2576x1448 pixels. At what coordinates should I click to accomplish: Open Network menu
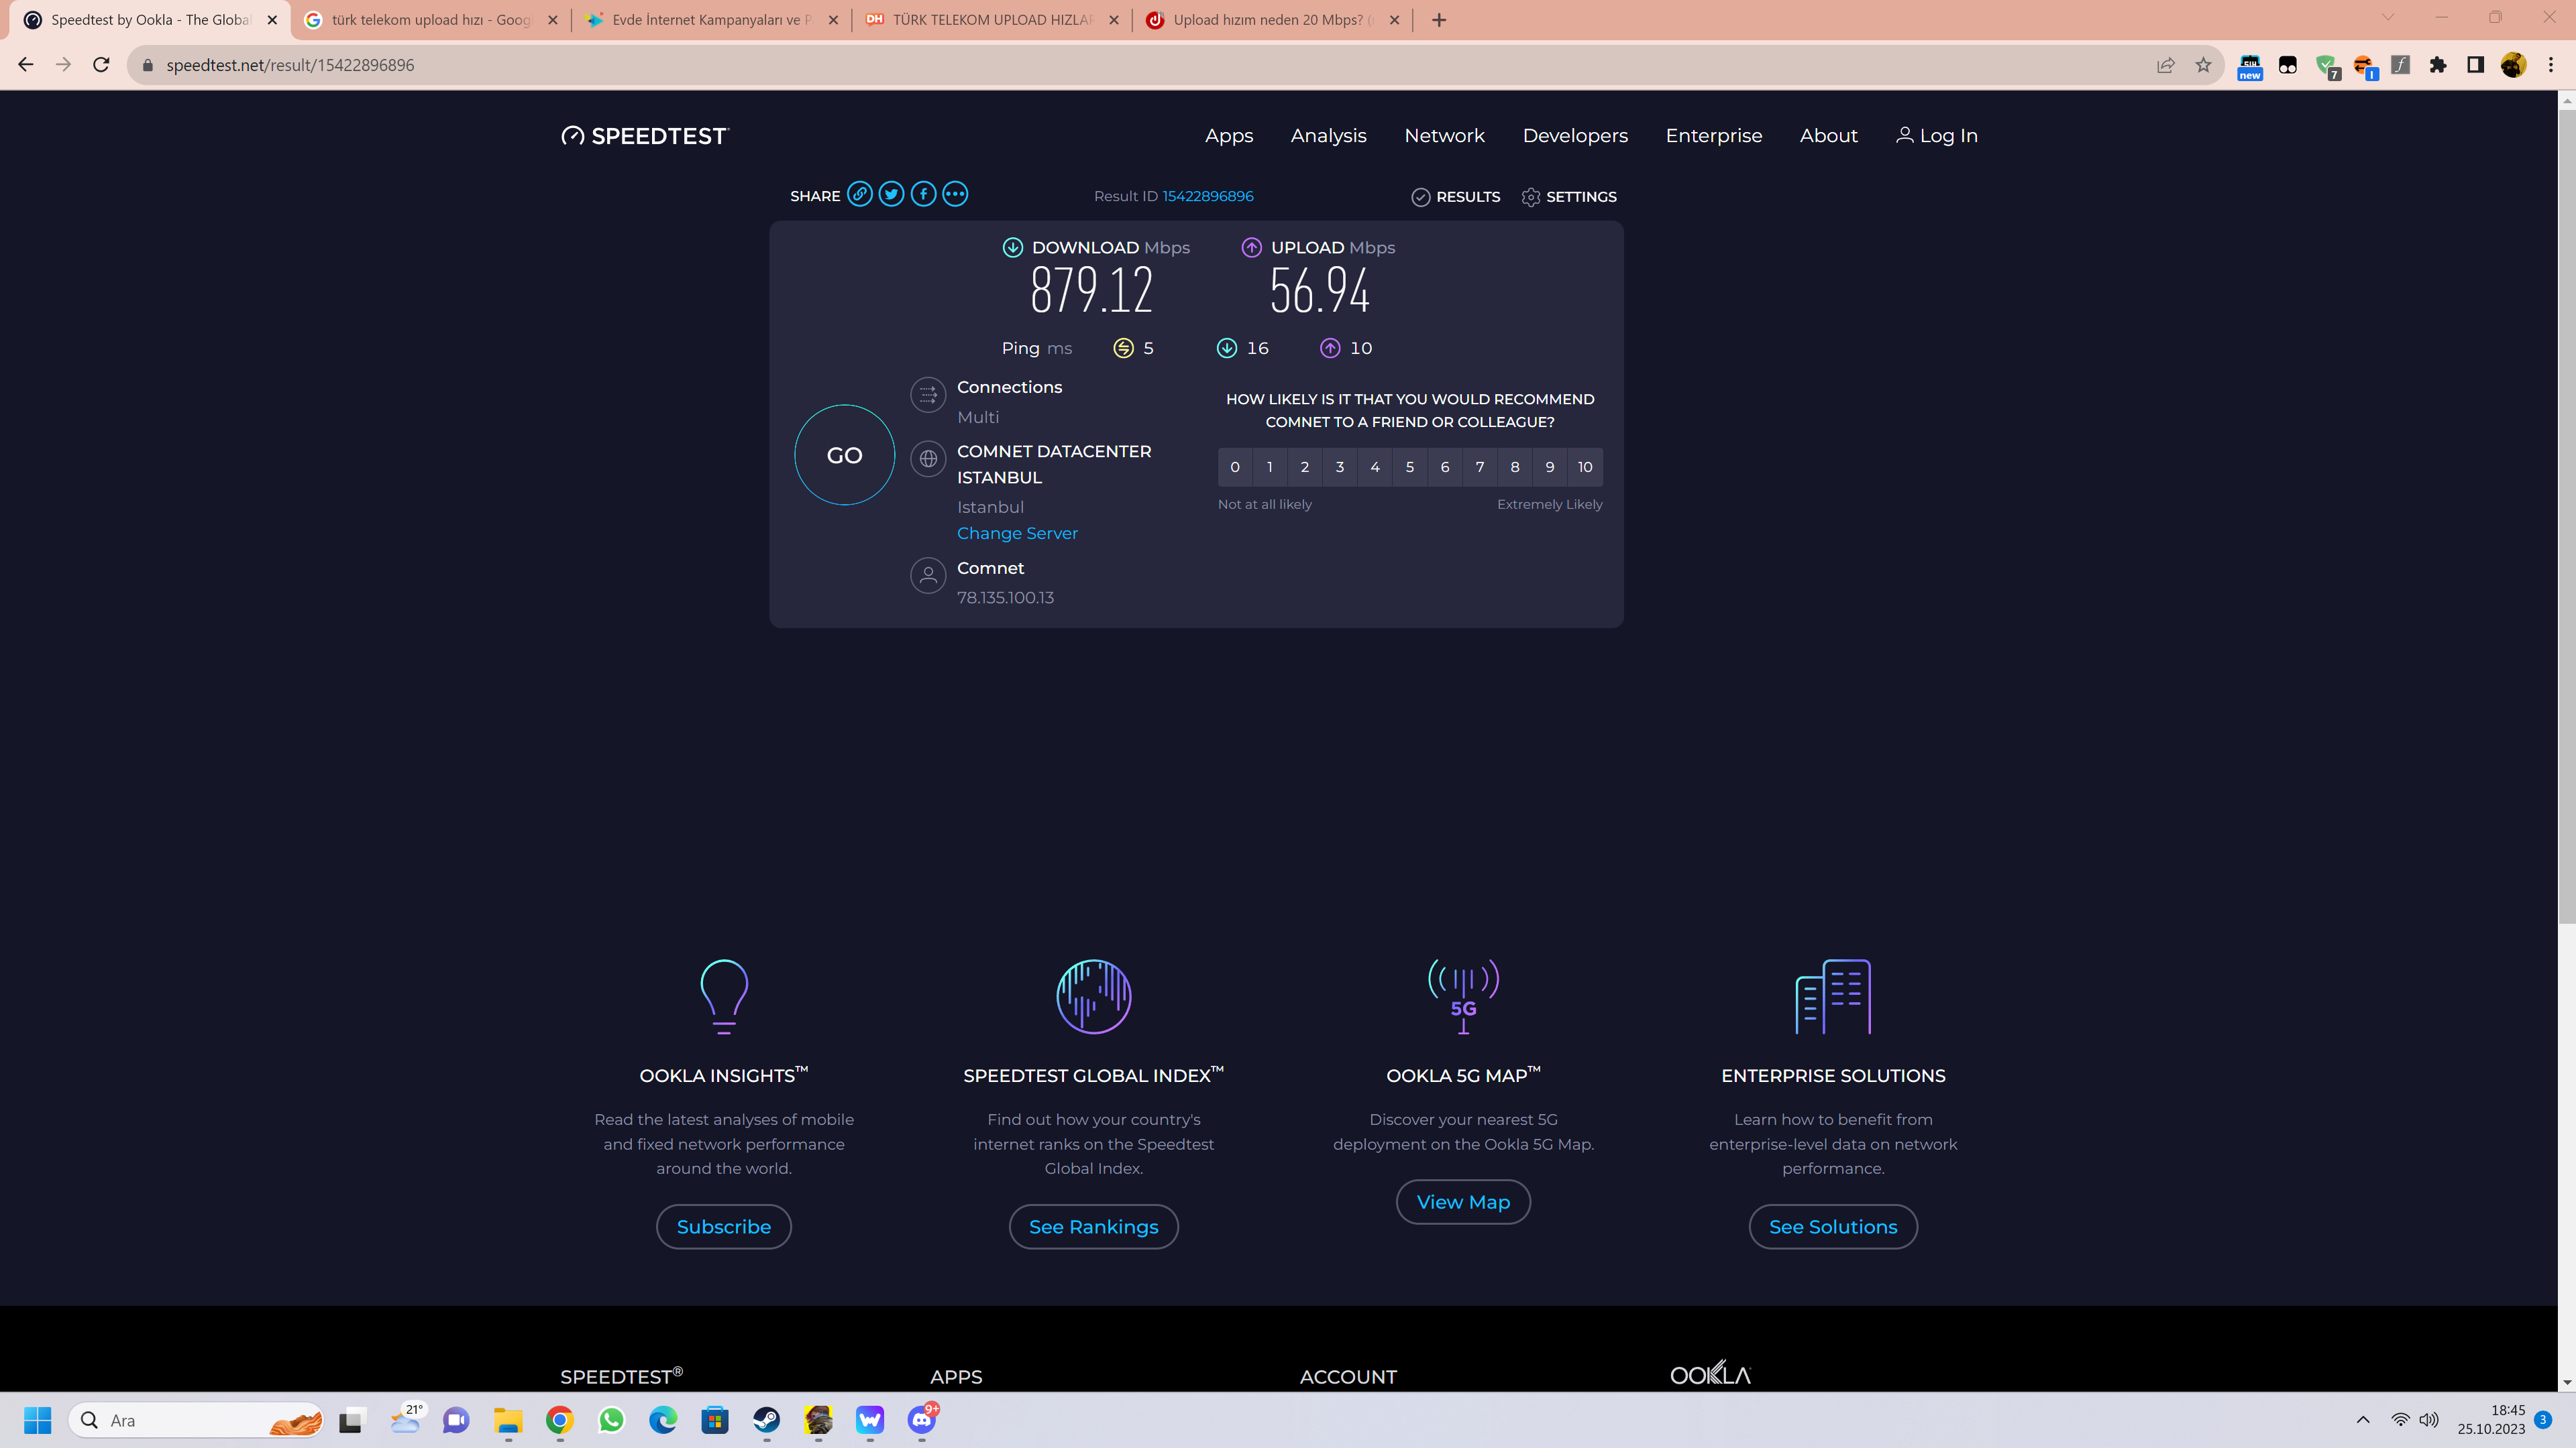click(x=1444, y=136)
